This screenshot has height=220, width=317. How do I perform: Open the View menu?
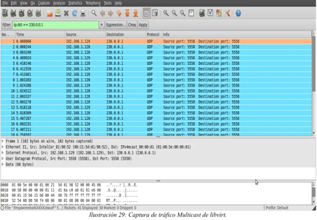click(23, 3)
